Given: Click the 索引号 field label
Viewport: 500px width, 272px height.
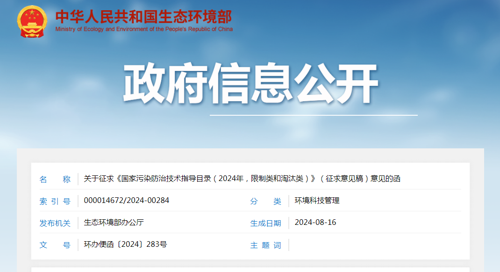Looking at the screenshot, I should tap(55, 201).
